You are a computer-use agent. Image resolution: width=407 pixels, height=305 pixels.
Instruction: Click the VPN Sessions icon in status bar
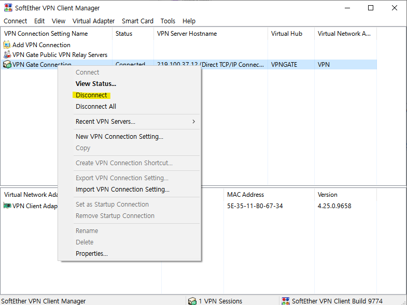pyautogui.click(x=192, y=301)
